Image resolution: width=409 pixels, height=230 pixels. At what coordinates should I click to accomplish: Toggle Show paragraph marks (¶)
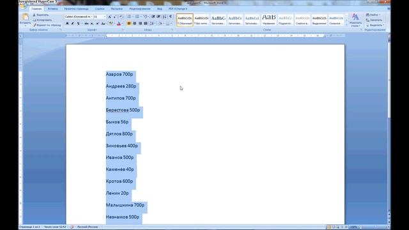point(171,17)
